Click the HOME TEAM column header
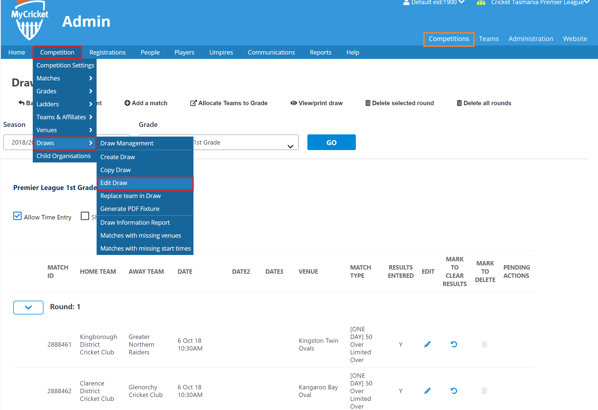 tap(98, 271)
